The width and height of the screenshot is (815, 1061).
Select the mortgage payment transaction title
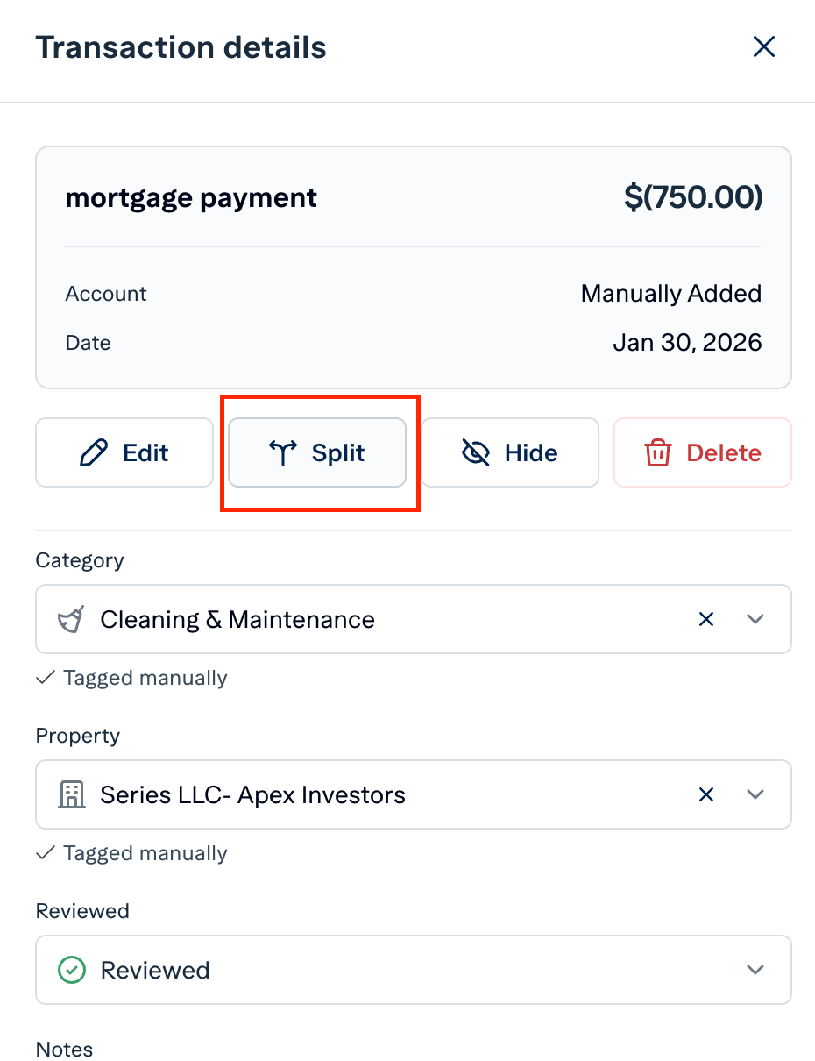191,196
